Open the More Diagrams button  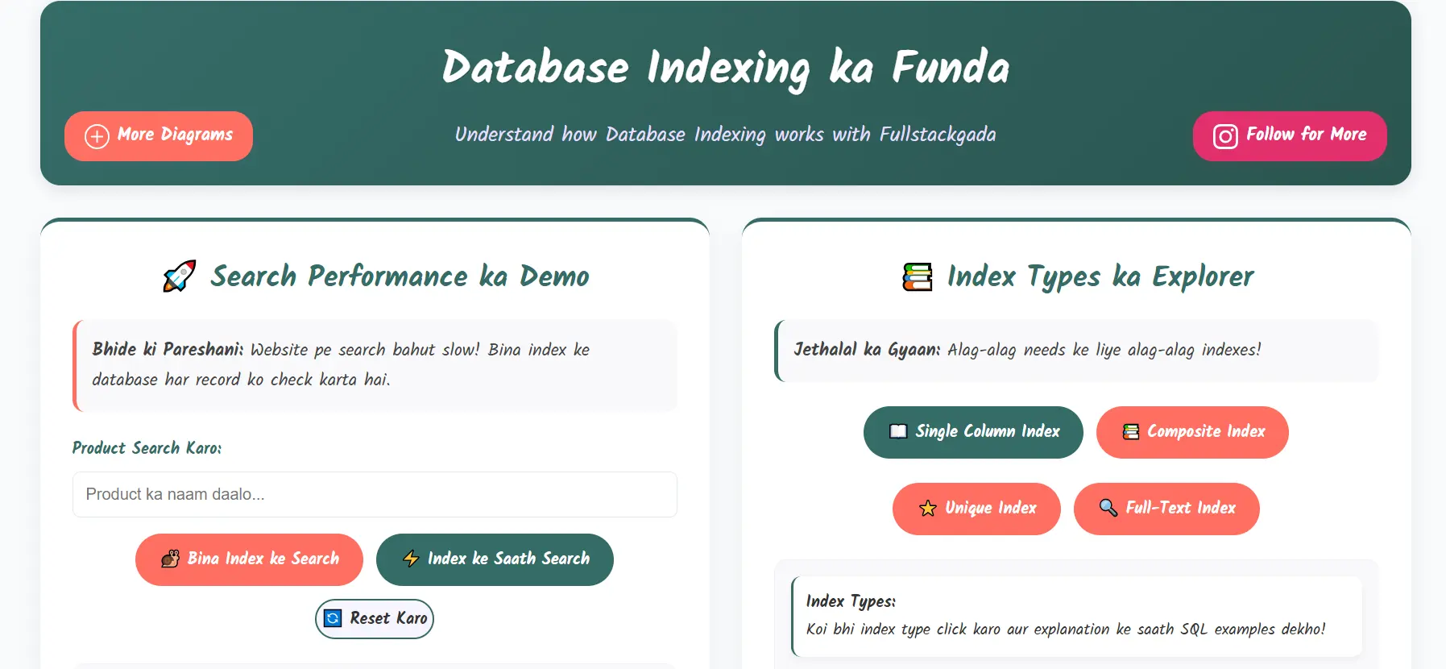[x=159, y=136]
